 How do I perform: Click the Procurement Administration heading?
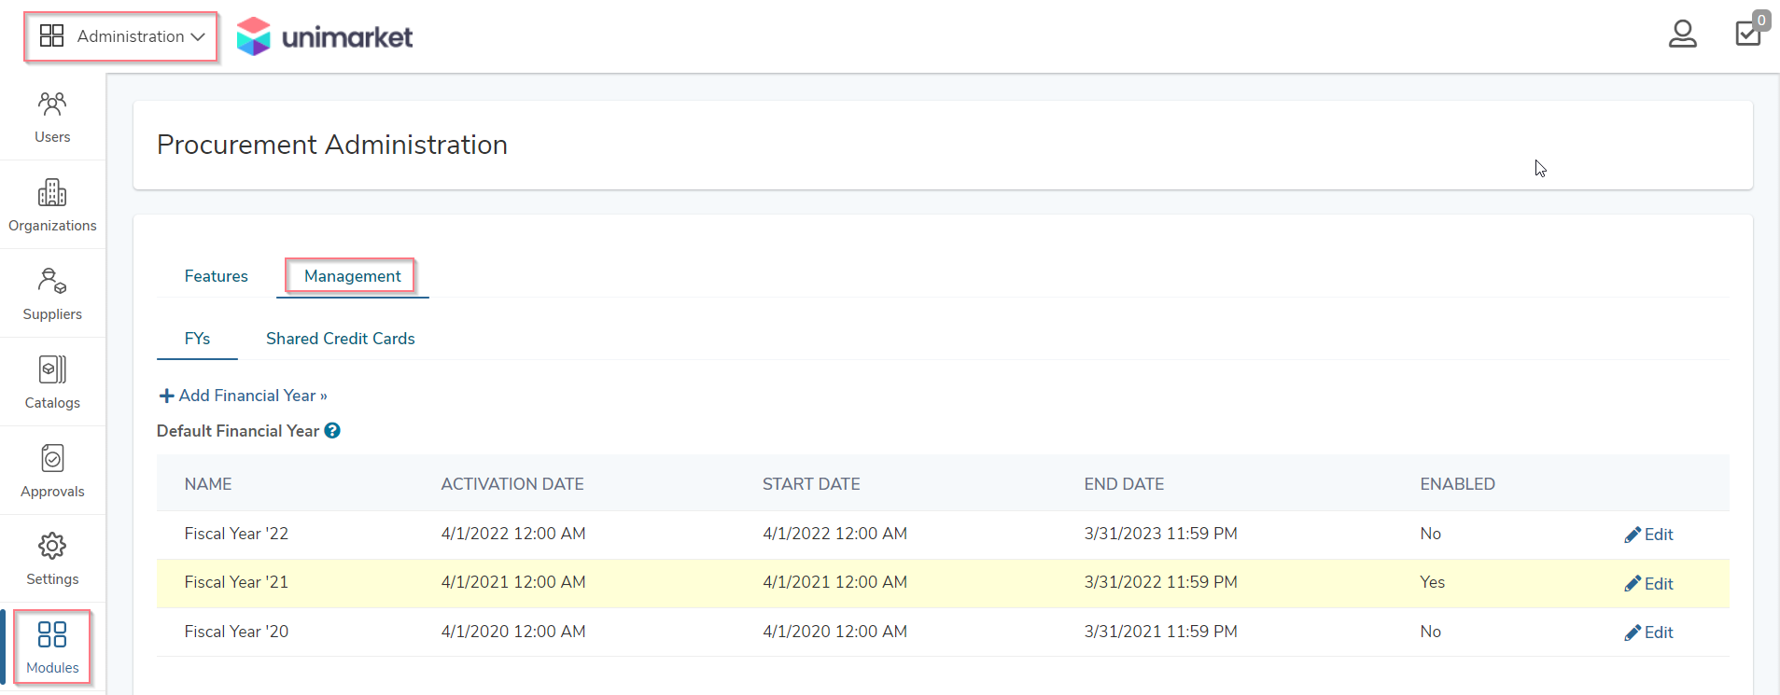tap(332, 145)
